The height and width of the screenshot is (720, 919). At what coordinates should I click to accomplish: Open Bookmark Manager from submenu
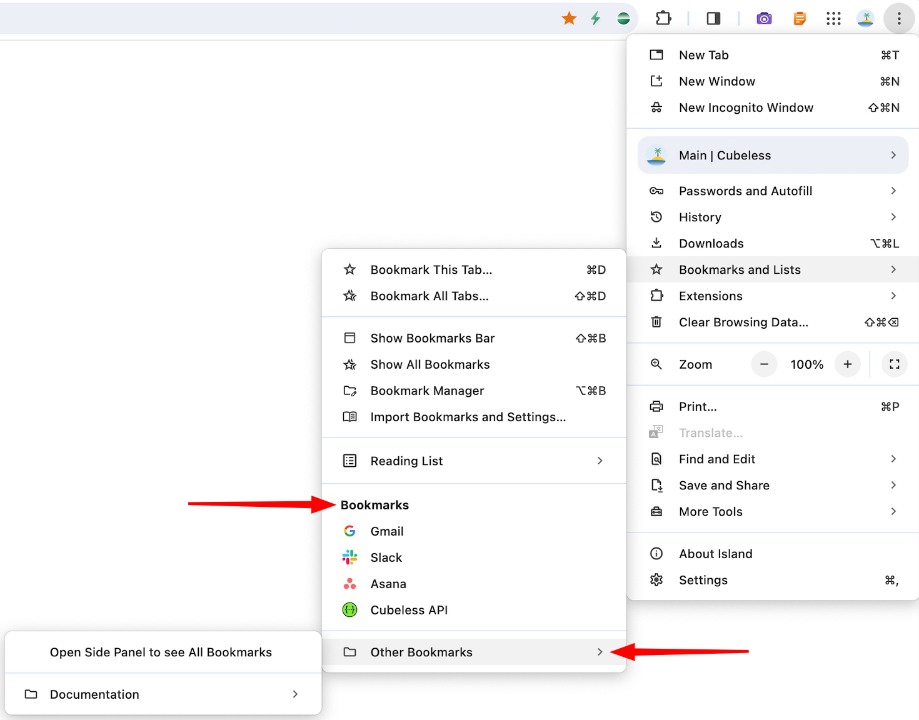point(474,391)
